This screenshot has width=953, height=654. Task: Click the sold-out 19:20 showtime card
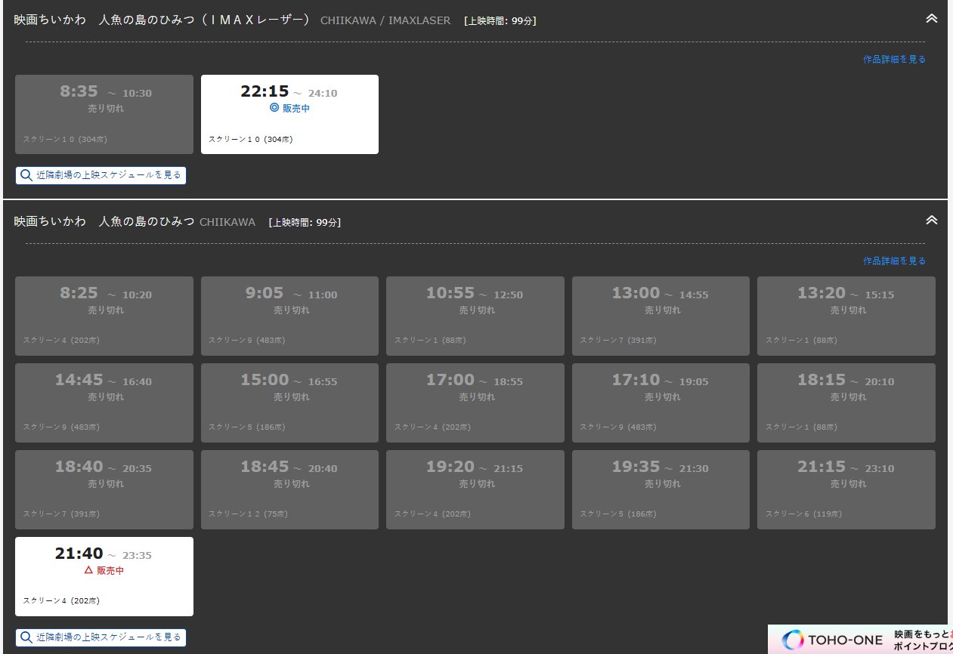pyautogui.click(x=475, y=489)
